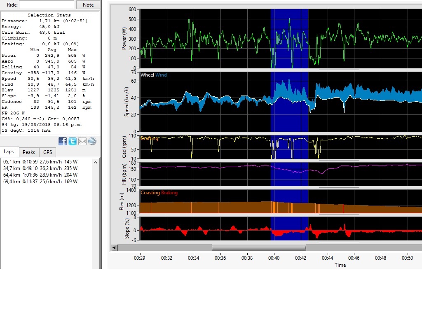Screen dimensions: 422x317
Task: Click inside the Ride name field
Action: (x=47, y=5)
